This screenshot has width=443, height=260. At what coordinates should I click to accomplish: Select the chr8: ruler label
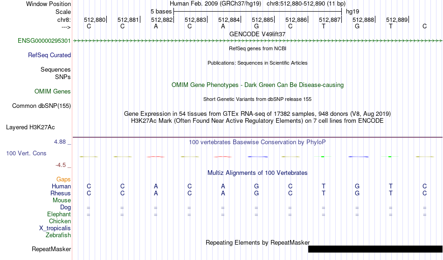pyautogui.click(x=64, y=20)
